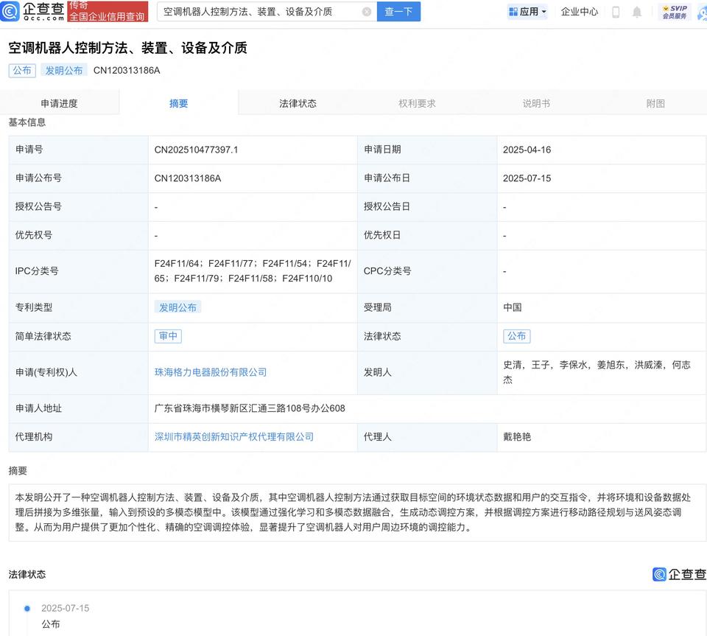707x636 pixels.
Task: Click the 发明公布 tag in 专利类型 row
Action: tap(177, 307)
